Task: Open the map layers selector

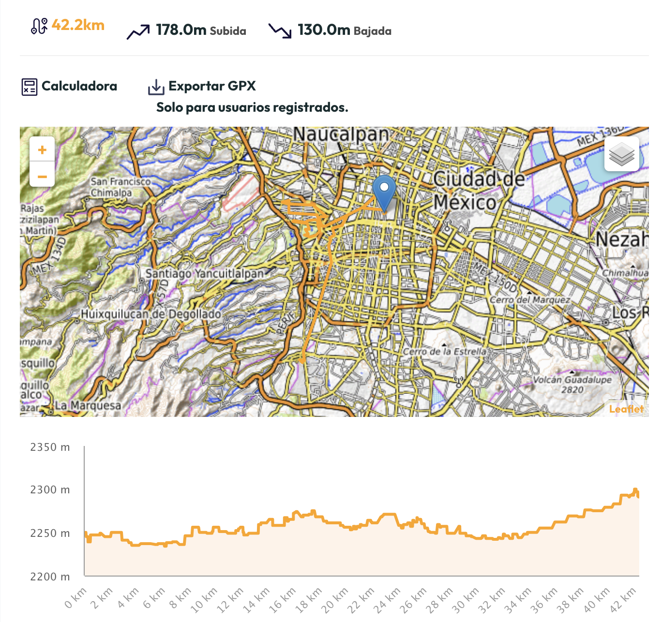Action: coord(621,154)
